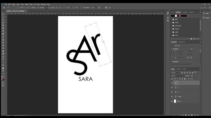Switch to the Gradients tab
The height and width of the screenshot is (118, 211).
pos(185,12)
